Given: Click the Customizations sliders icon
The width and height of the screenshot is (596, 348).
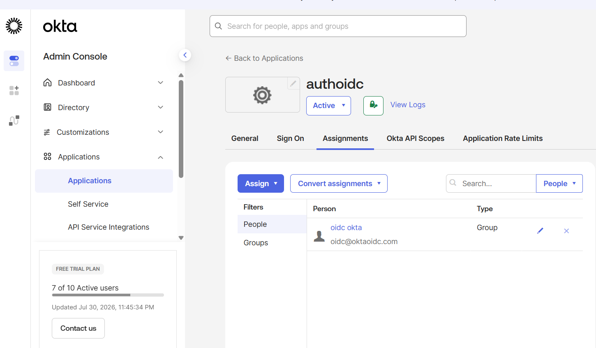Looking at the screenshot, I should pos(47,132).
